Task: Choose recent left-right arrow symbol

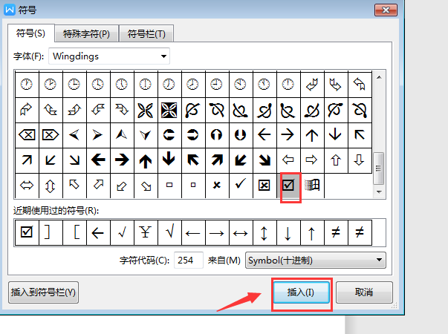Action: coord(241,232)
